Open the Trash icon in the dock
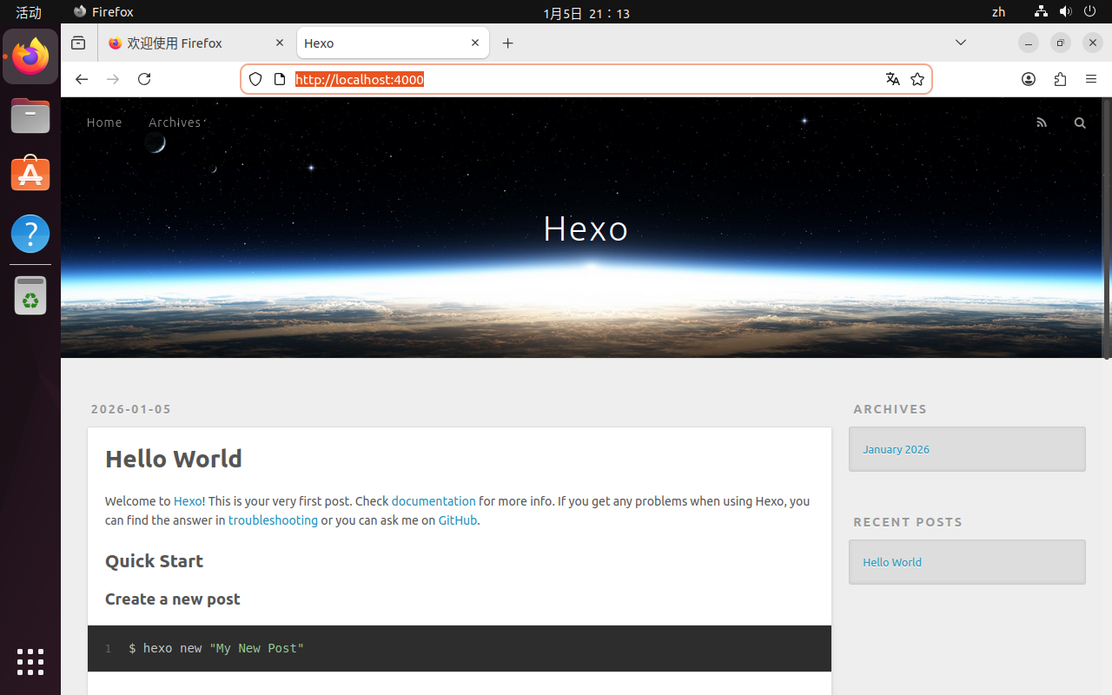The image size is (1112, 695). (30, 295)
